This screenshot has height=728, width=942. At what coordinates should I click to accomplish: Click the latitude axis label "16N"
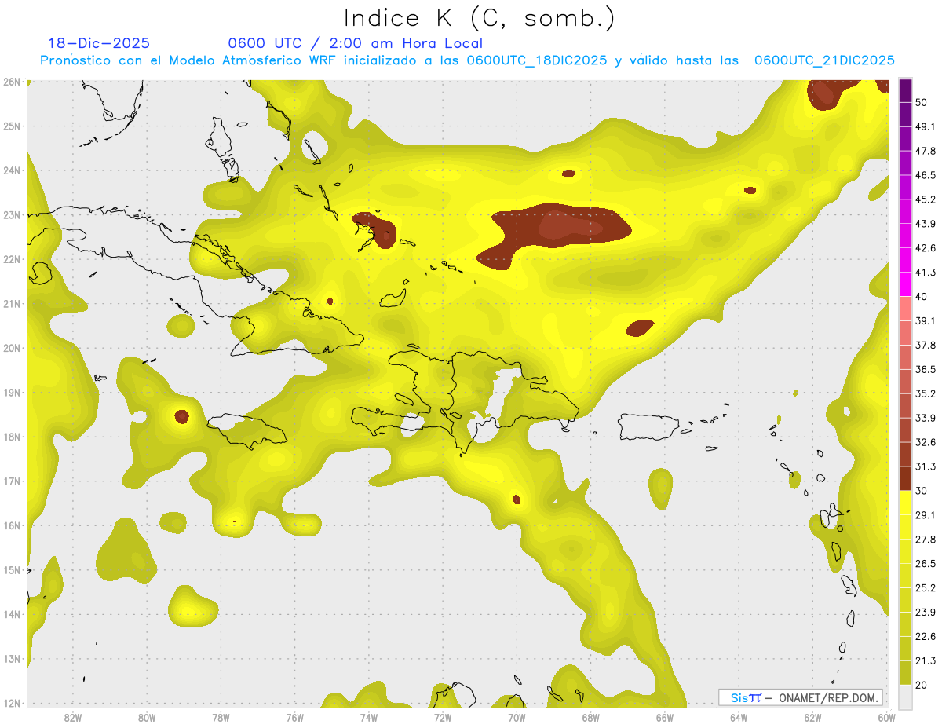point(12,525)
